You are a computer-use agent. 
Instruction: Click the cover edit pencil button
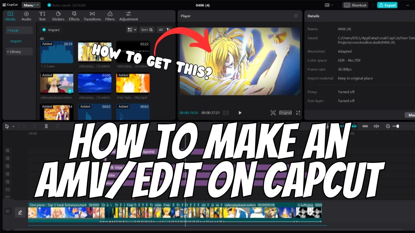(20, 212)
